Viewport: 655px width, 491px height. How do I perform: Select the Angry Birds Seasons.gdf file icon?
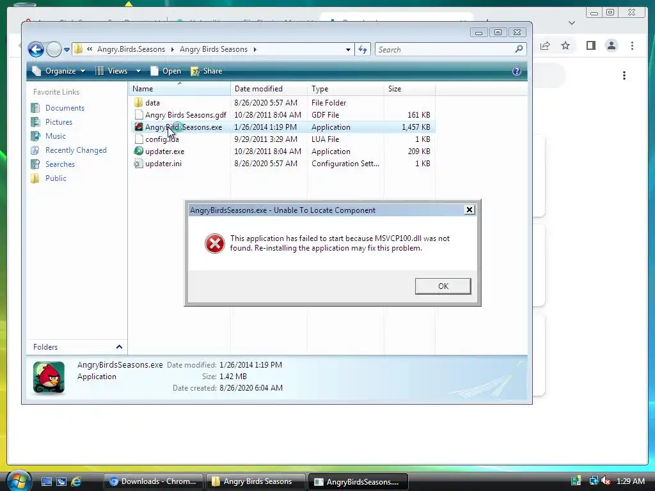coord(139,115)
